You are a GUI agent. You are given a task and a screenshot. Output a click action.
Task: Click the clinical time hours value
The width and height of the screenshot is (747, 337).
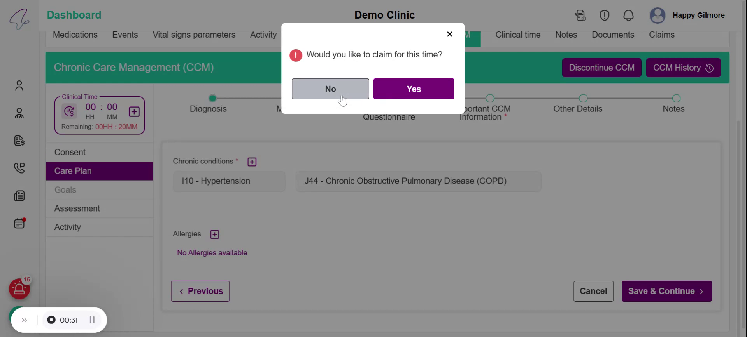[91, 108]
